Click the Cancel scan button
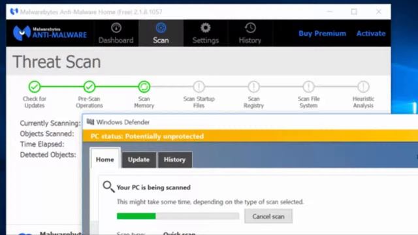418x235 pixels. tap(268, 216)
